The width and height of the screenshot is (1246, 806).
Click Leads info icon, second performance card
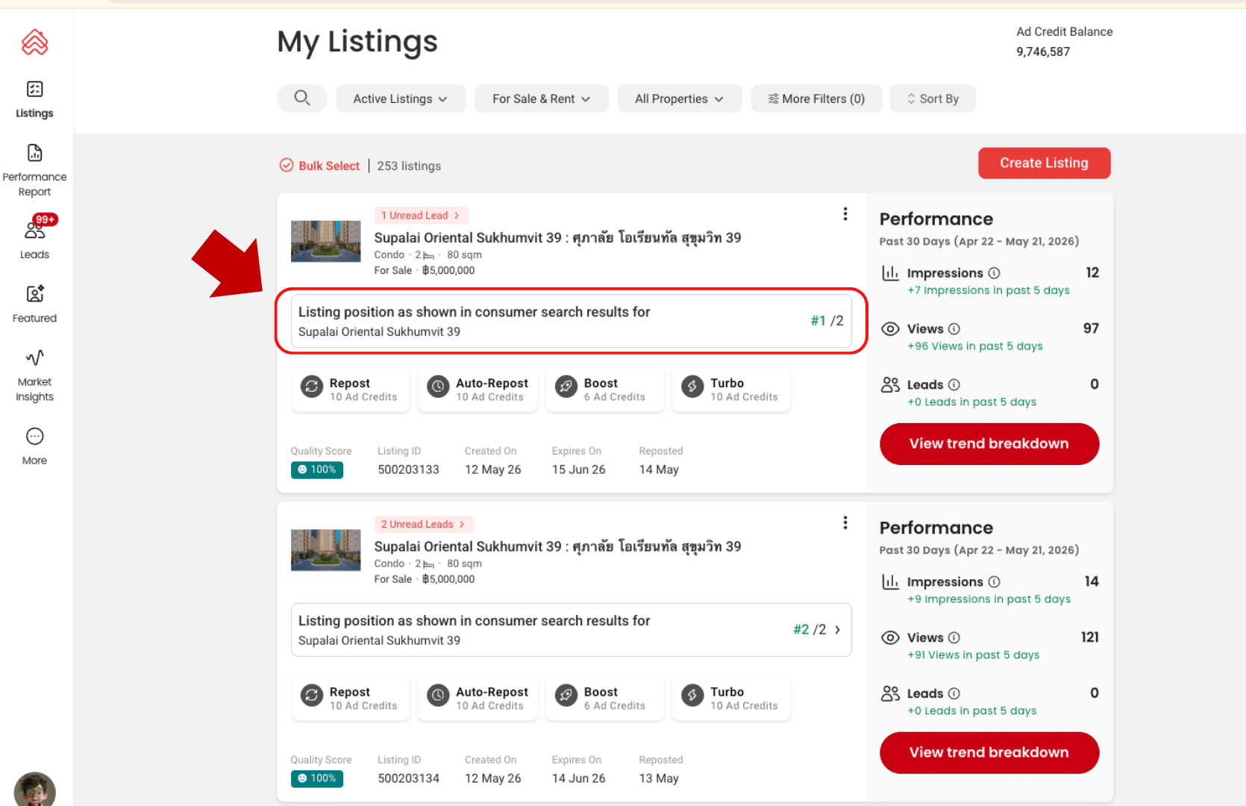point(954,694)
